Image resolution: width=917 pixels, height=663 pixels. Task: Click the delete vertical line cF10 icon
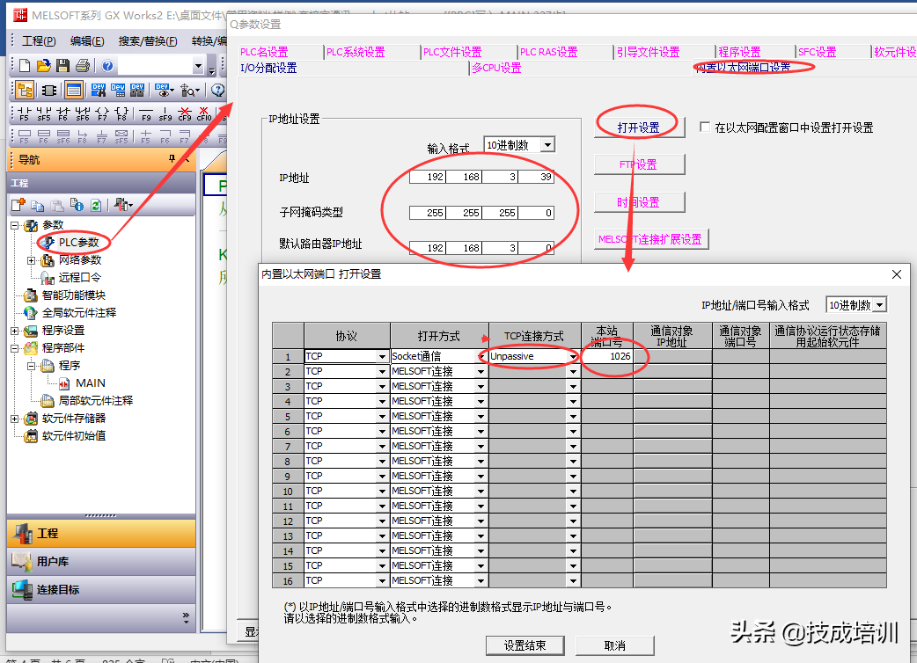point(204,113)
